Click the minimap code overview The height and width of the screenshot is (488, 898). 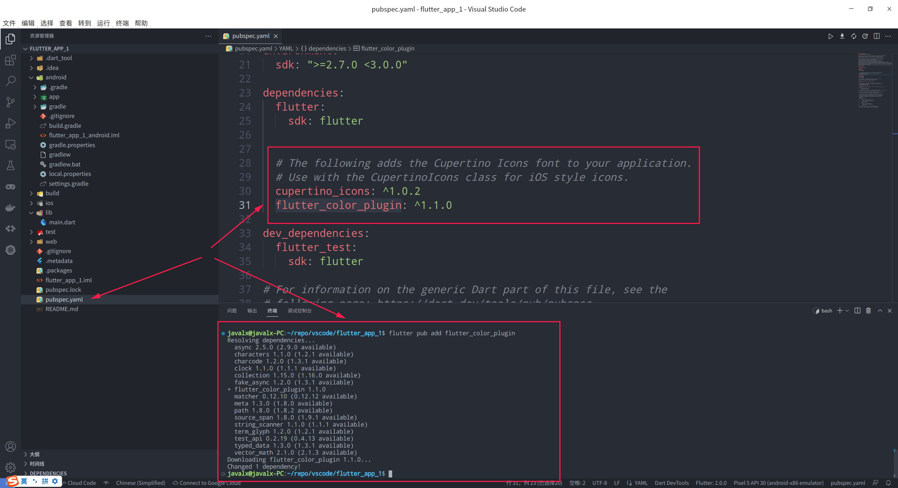point(875,80)
